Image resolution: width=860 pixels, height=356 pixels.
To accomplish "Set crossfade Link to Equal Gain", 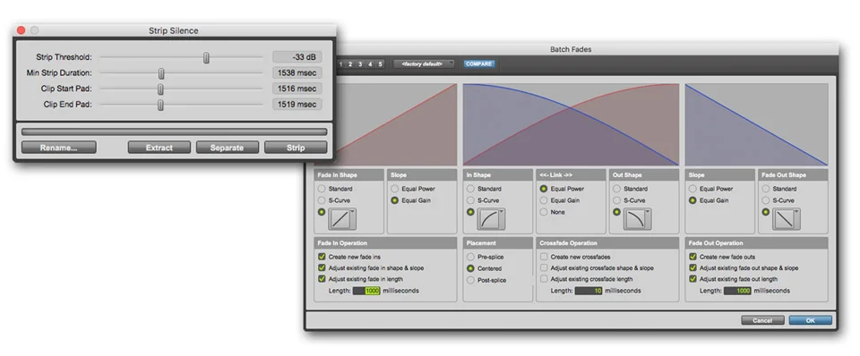I will (x=544, y=200).
